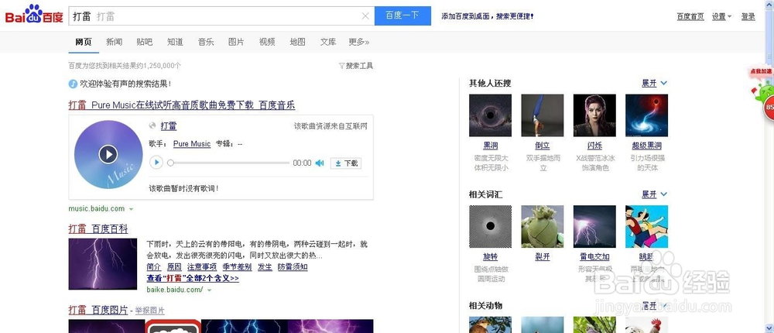Image resolution: width=774 pixels, height=333 pixels.
Task: Click the 雷电交加 thumbnail image
Action: point(594,227)
